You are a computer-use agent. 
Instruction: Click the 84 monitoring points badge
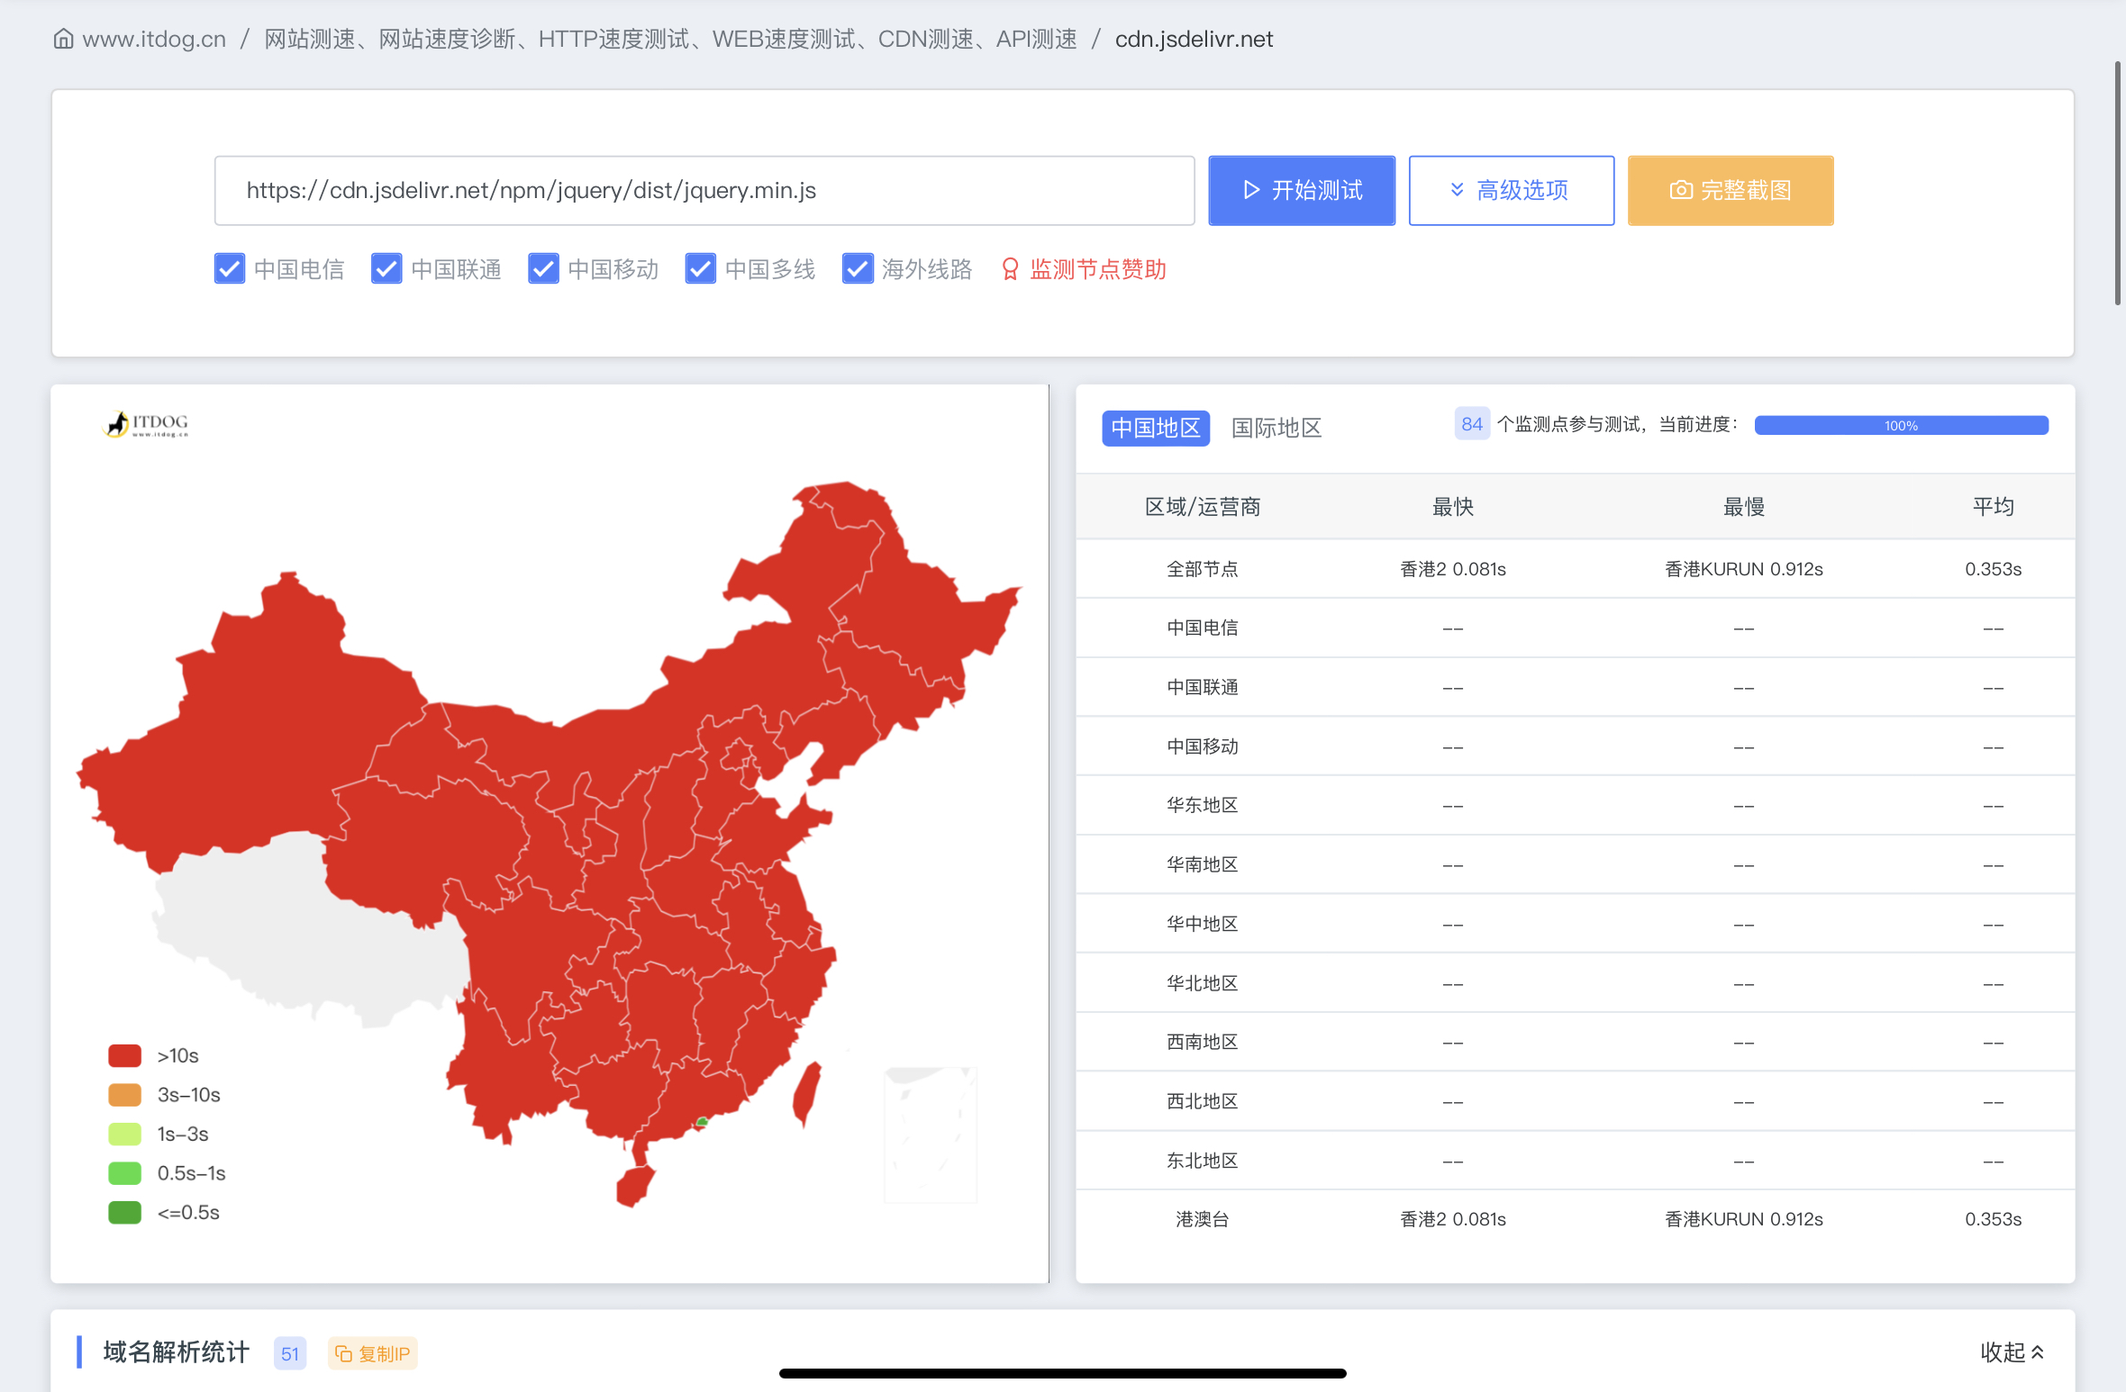click(x=1472, y=424)
